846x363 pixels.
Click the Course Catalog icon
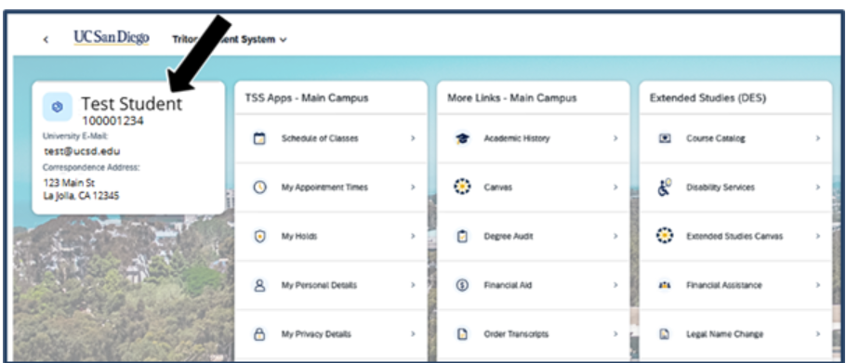665,138
